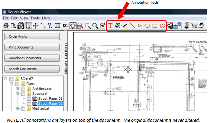Click the calendar-to-document export icon
The image size is (208, 123).
pos(177,26)
